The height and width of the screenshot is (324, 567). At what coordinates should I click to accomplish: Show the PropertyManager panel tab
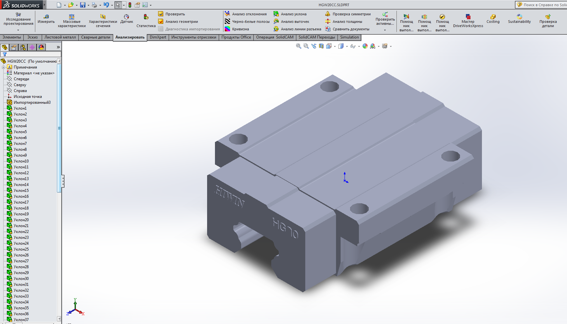coord(14,47)
